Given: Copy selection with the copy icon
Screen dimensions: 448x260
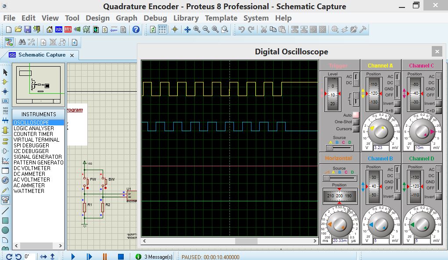Looking at the screenshot, I should click(x=273, y=29).
